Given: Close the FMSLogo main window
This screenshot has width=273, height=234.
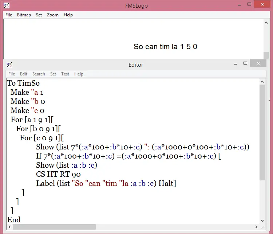Looking at the screenshot, I should 261,5.
